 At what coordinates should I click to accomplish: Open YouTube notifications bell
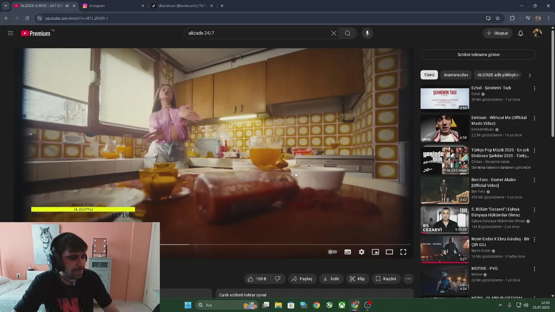[x=521, y=33]
